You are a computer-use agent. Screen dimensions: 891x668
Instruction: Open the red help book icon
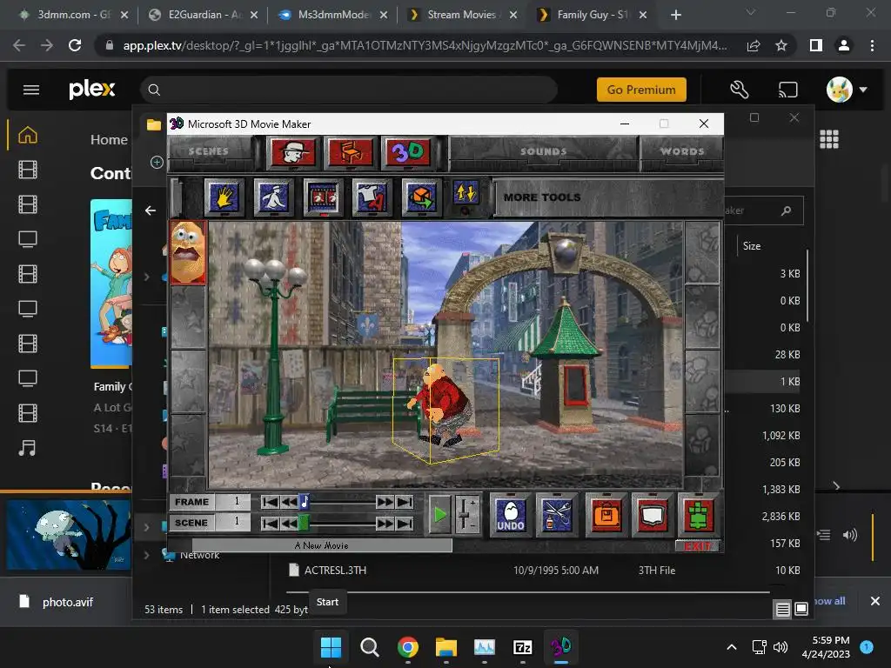tap(652, 515)
